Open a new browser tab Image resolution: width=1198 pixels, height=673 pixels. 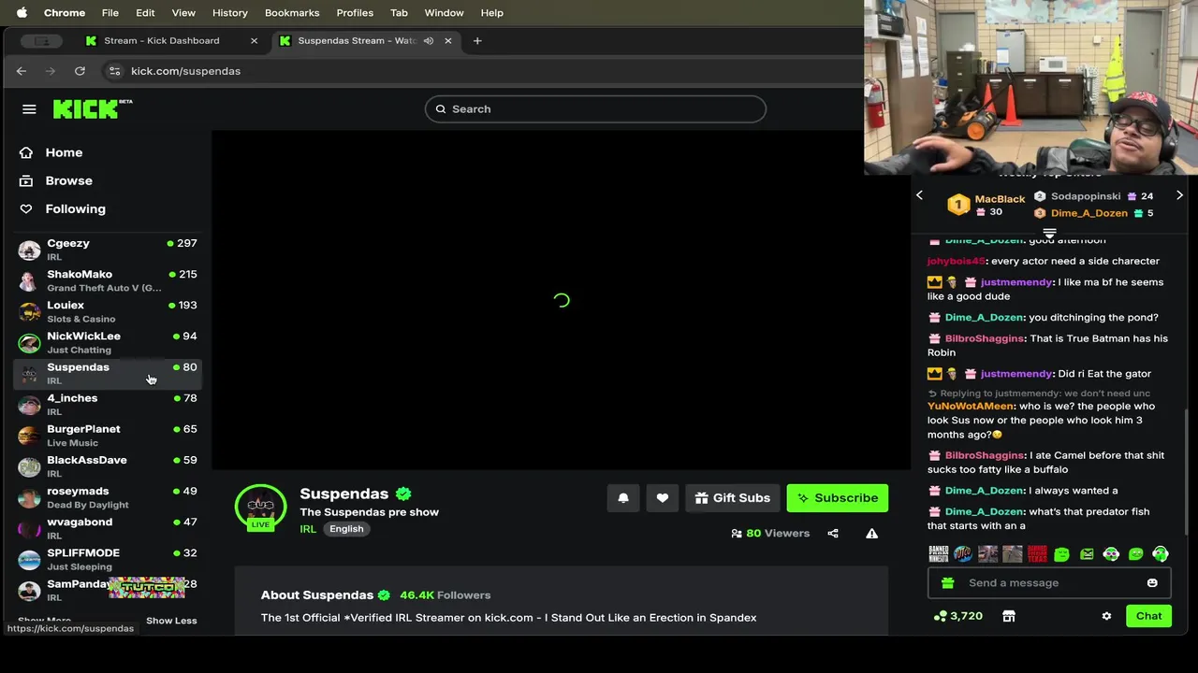coord(477,40)
